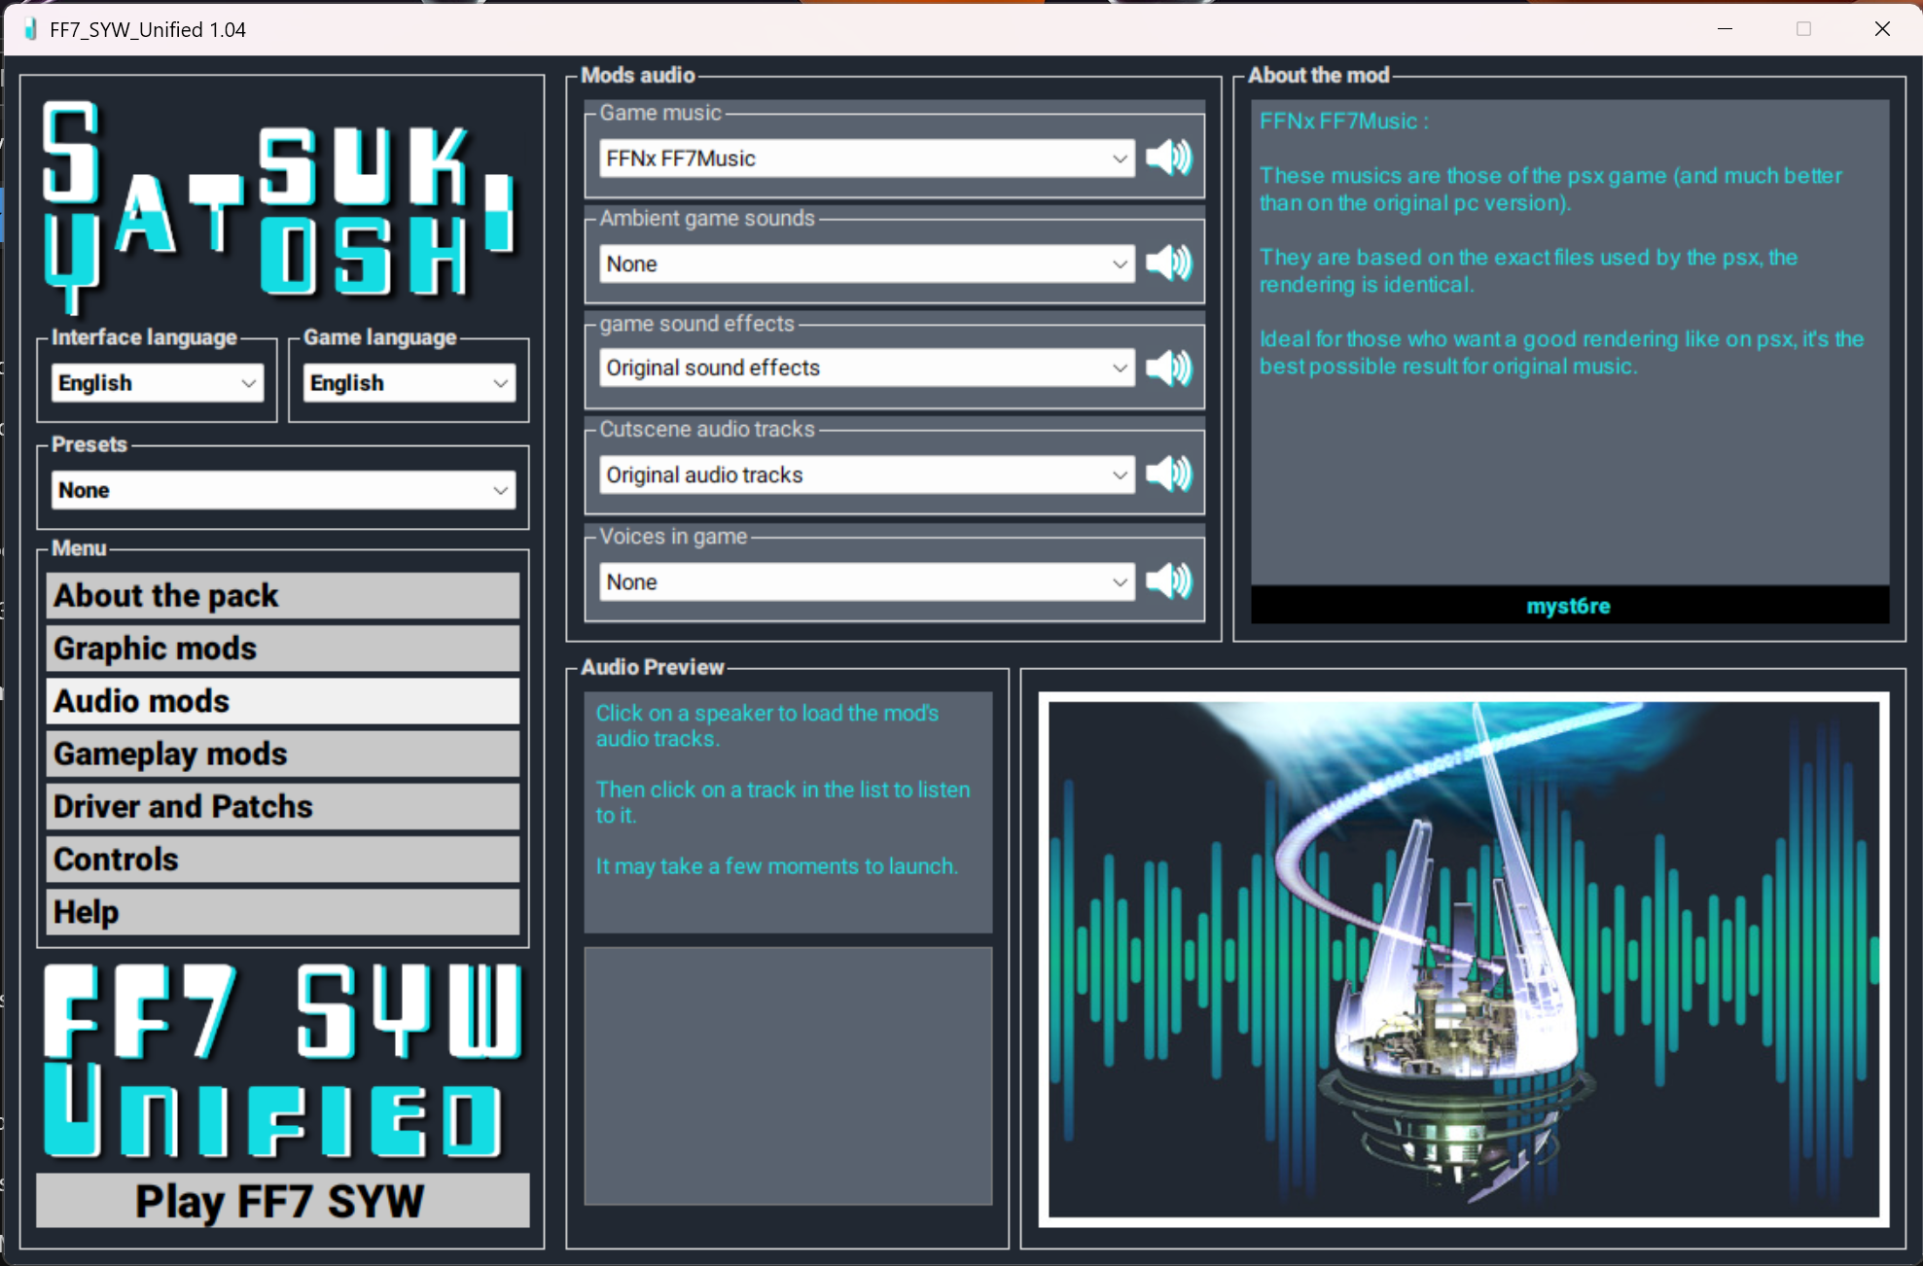This screenshot has width=1923, height=1266.
Task: Switch to Gameplay mods
Action: pyautogui.click(x=283, y=754)
